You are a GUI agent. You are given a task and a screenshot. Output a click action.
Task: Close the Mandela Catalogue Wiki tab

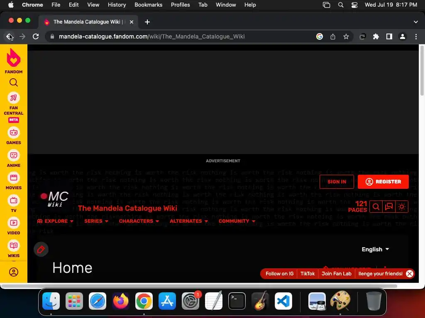tap(132, 22)
